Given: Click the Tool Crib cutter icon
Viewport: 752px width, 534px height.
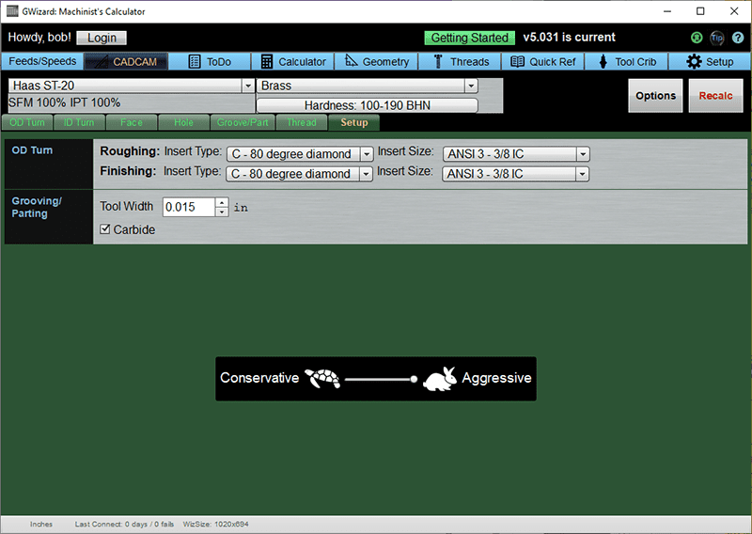Looking at the screenshot, I should click(x=603, y=61).
